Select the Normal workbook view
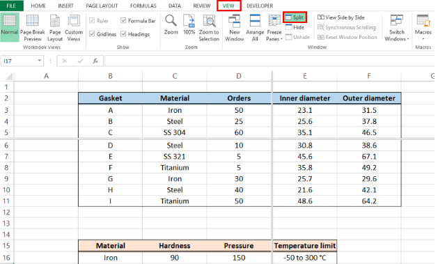Viewport: 438px width, 264px height. (x=10, y=27)
